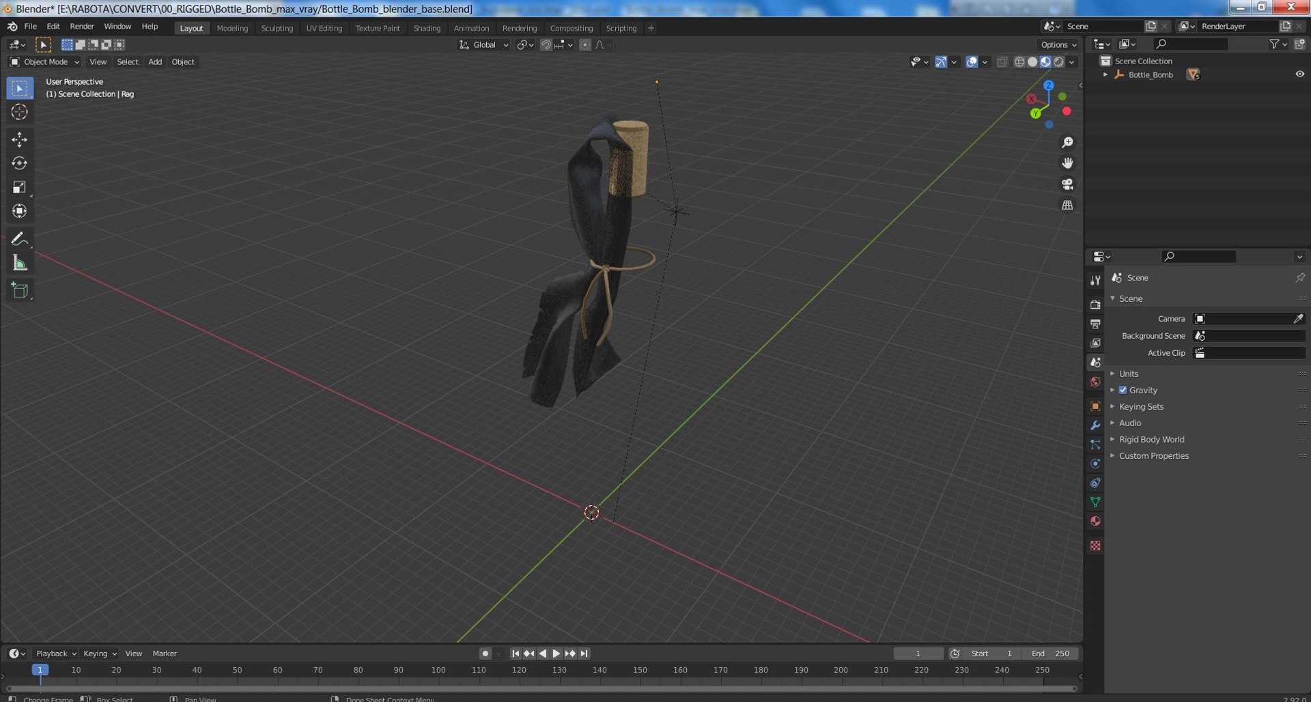The image size is (1311, 702).
Task: Open the Object Mode dropdown
Action: coord(45,61)
